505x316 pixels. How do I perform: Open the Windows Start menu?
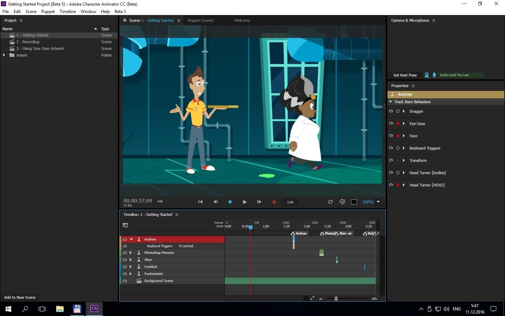coord(8,309)
